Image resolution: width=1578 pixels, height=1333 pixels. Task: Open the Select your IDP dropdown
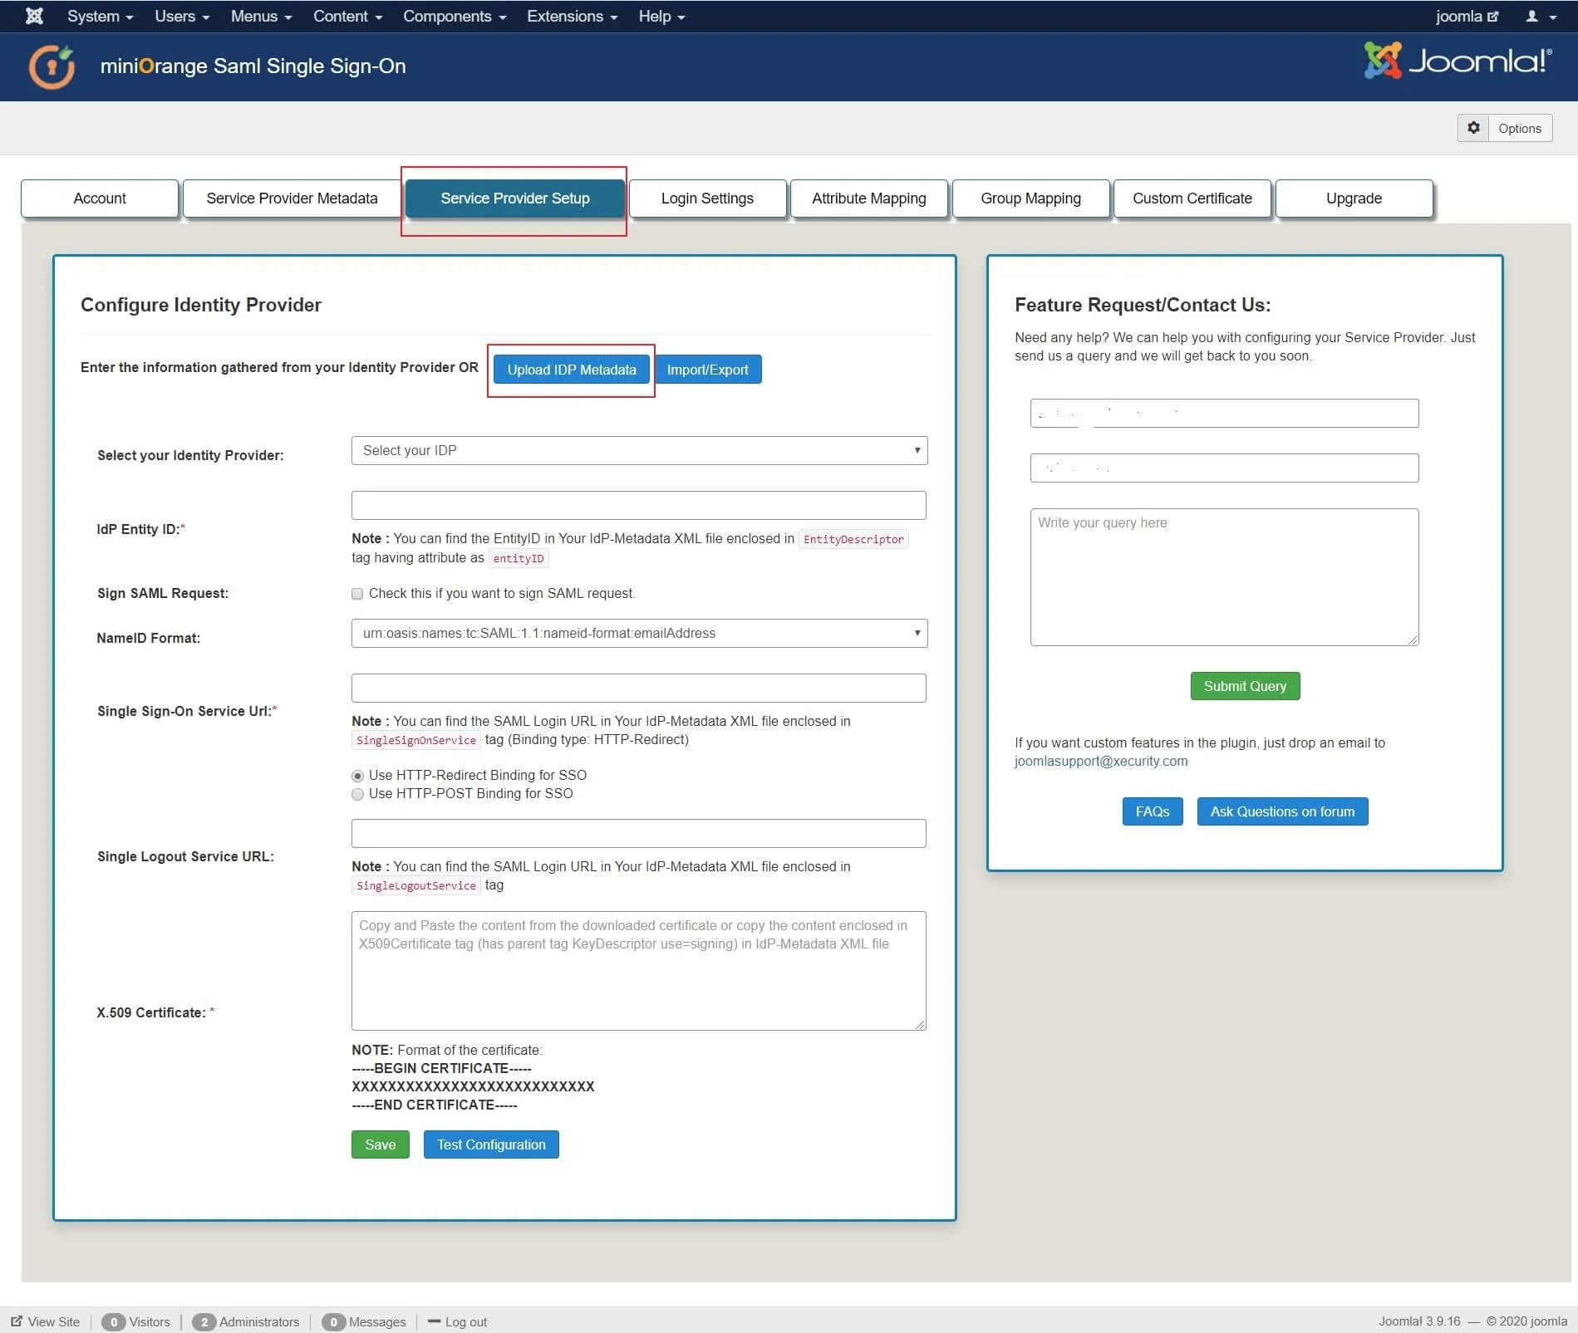coord(639,450)
